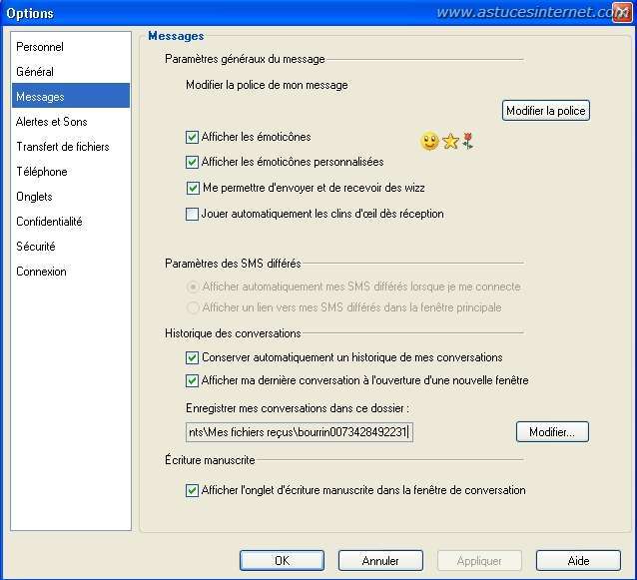Viewport: 637px width, 580px height.
Task: Click the Modifier la police button
Action: [x=545, y=111]
